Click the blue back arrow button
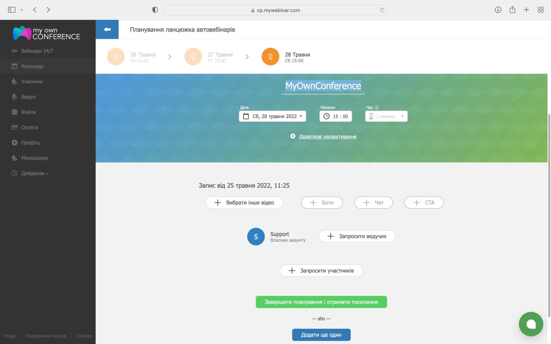This screenshot has height=344, width=551. click(107, 29)
